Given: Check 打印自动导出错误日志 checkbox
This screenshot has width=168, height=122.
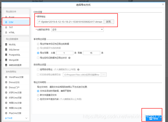Looking at the screenshot, I should pos(38,75).
